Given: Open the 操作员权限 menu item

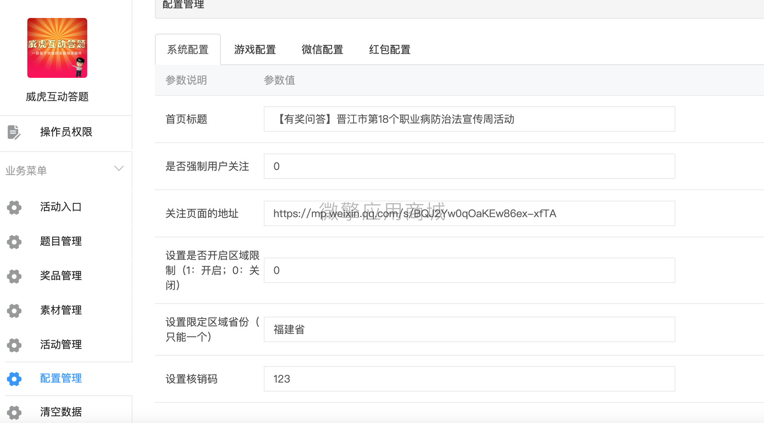Looking at the screenshot, I should pos(66,132).
